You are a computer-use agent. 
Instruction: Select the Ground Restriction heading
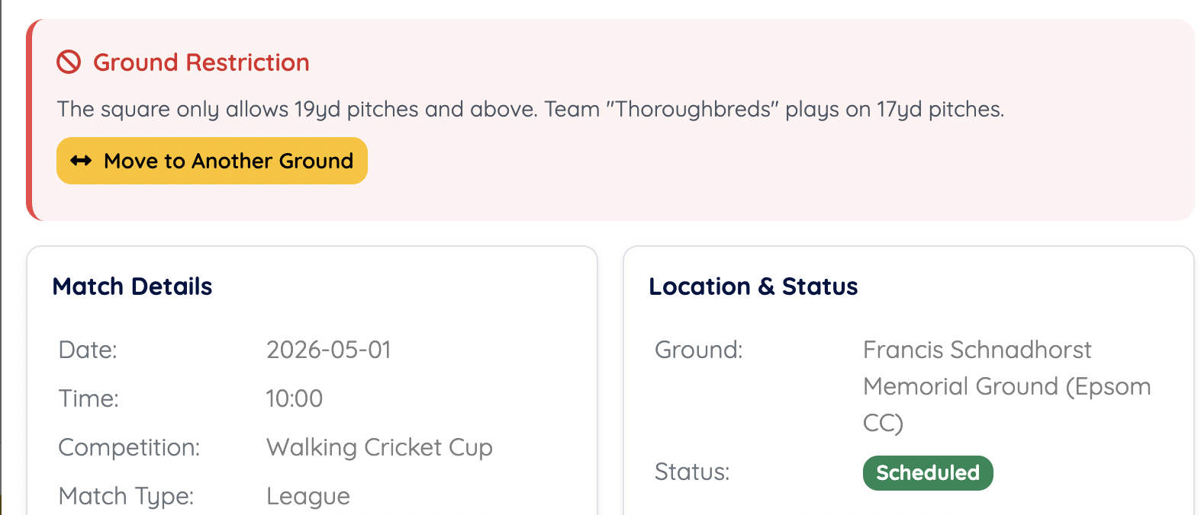tap(201, 62)
